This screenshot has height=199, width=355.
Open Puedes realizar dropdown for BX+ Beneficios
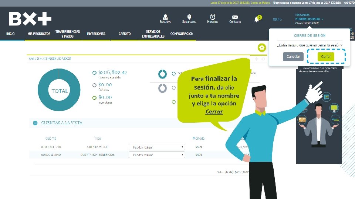click(x=157, y=155)
